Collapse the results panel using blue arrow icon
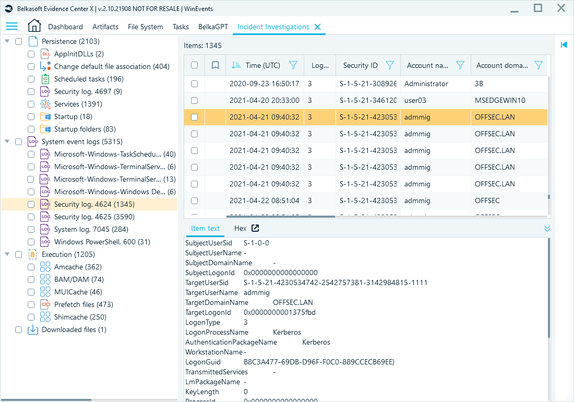The image size is (574, 402). click(564, 44)
